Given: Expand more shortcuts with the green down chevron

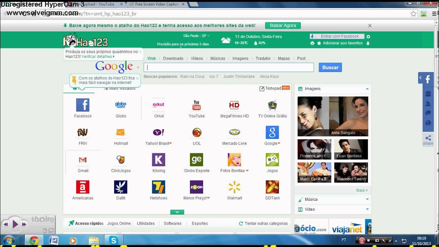Looking at the screenshot, I should pos(177,212).
